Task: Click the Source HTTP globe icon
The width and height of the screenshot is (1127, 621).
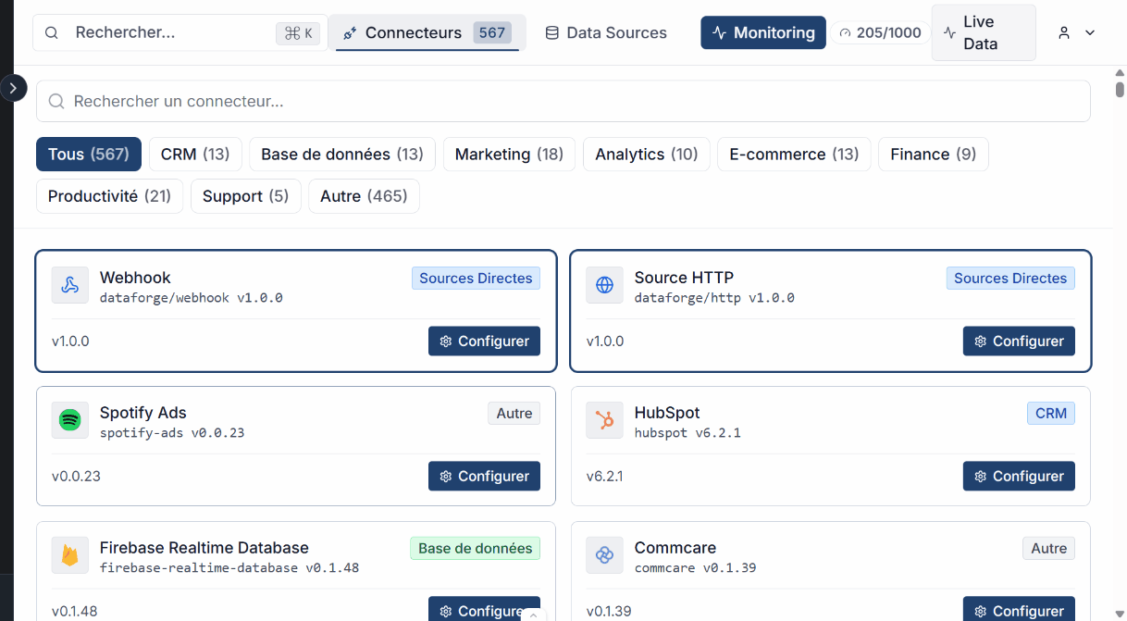Action: click(604, 285)
